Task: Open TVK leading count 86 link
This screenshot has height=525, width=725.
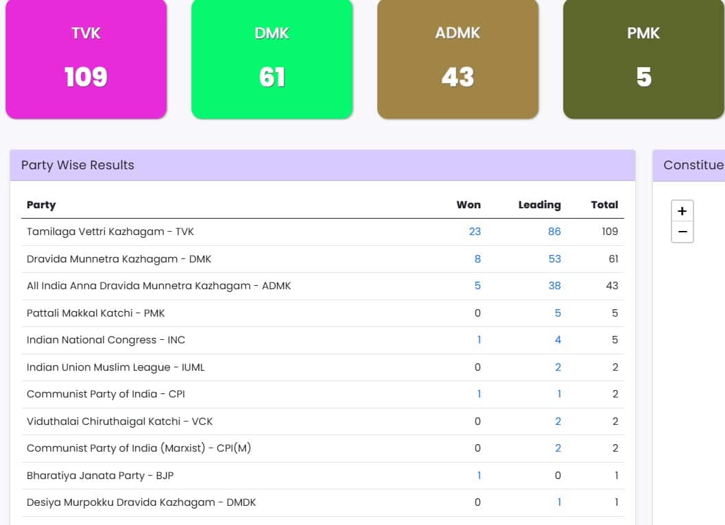Action: click(x=554, y=232)
